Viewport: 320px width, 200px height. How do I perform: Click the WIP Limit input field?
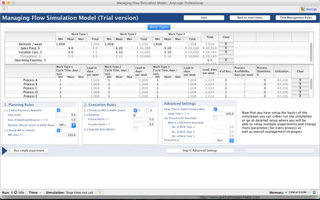pyautogui.click(x=66, y=135)
